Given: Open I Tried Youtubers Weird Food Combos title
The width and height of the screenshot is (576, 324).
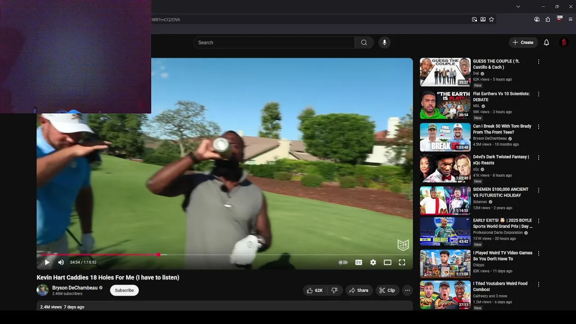Looking at the screenshot, I should click(x=500, y=286).
